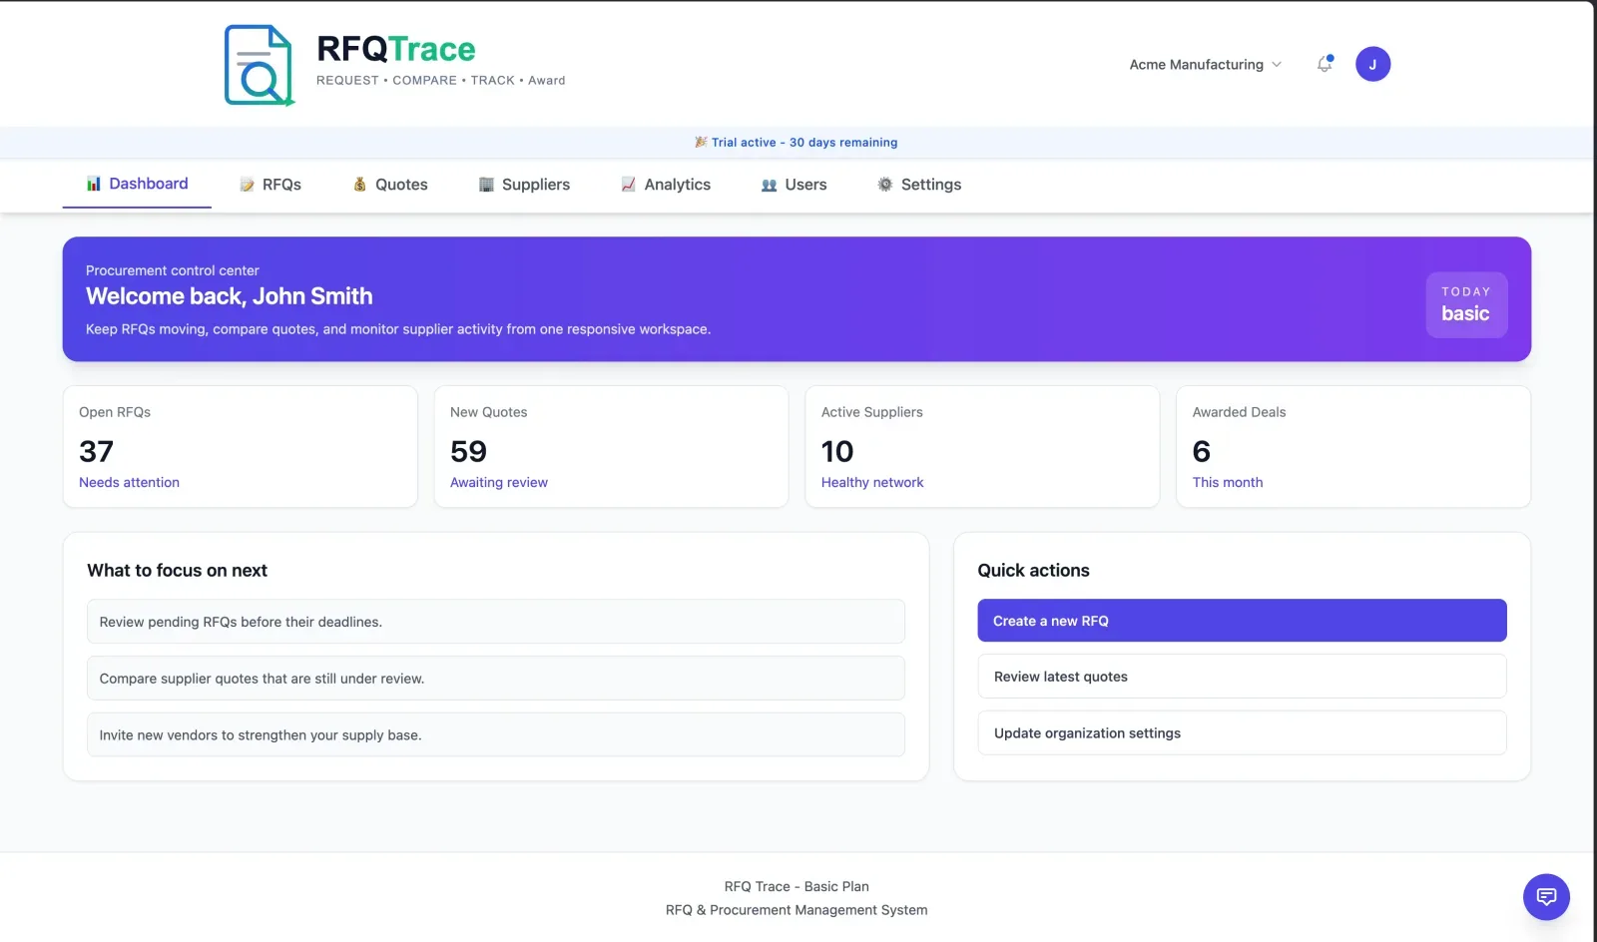Viewport: 1597px width, 942px height.
Task: Open the notifications bell
Action: [1325, 64]
